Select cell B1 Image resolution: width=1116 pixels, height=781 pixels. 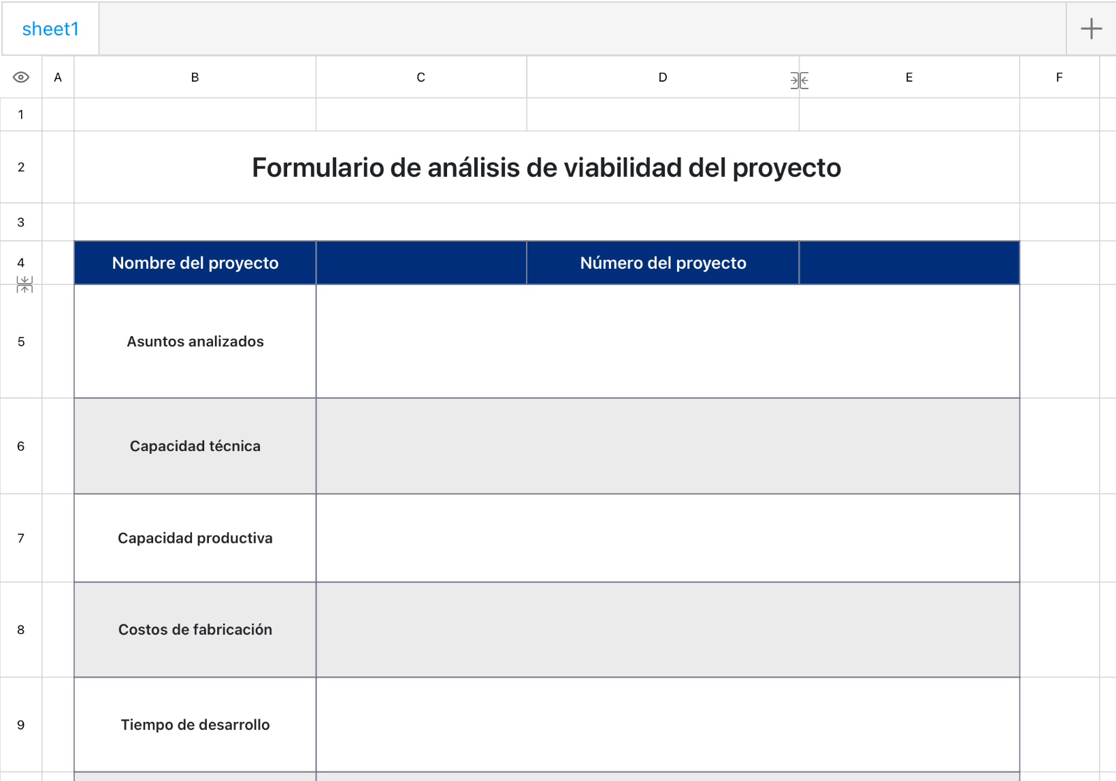(x=195, y=114)
